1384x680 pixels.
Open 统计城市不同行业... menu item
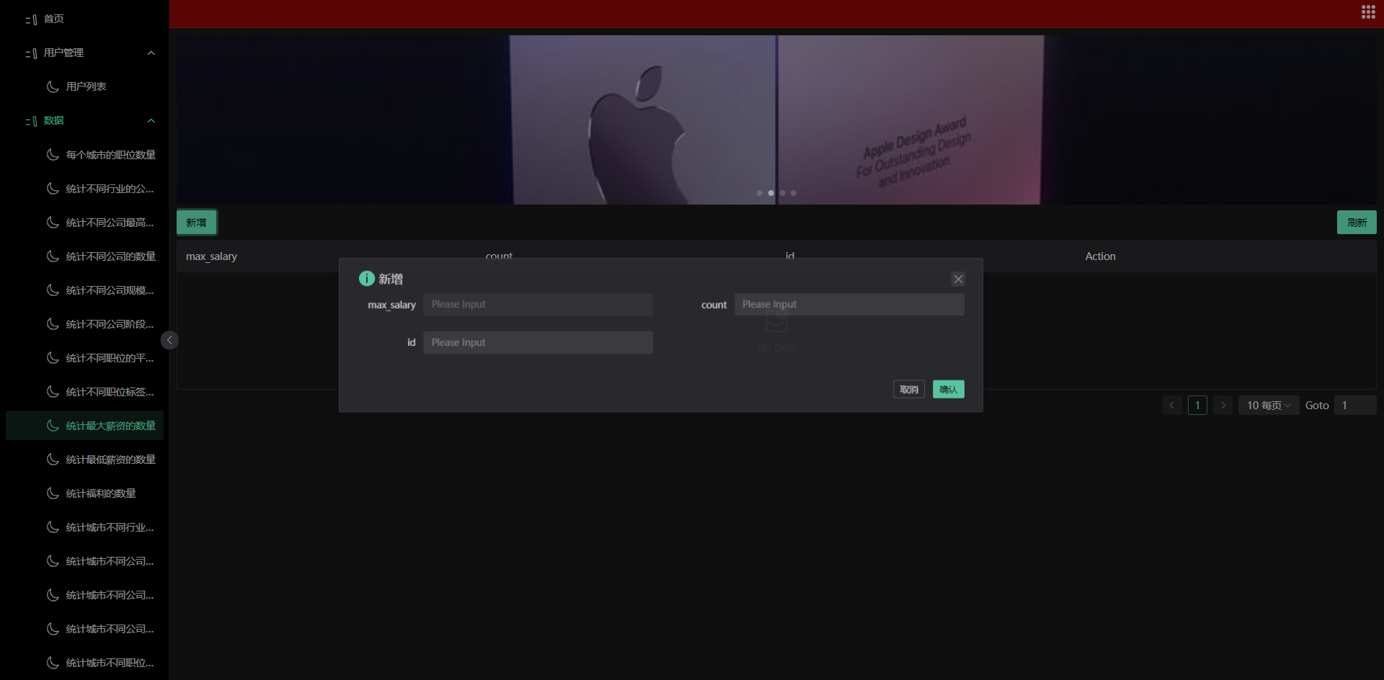click(x=84, y=527)
